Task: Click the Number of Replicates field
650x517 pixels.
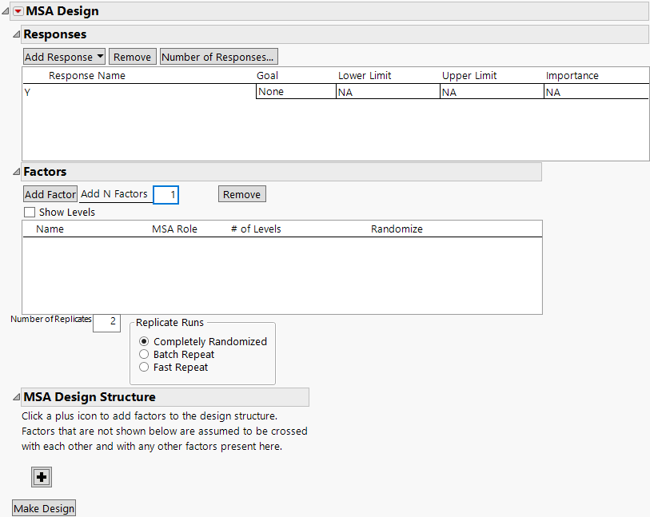Action: coord(106,321)
